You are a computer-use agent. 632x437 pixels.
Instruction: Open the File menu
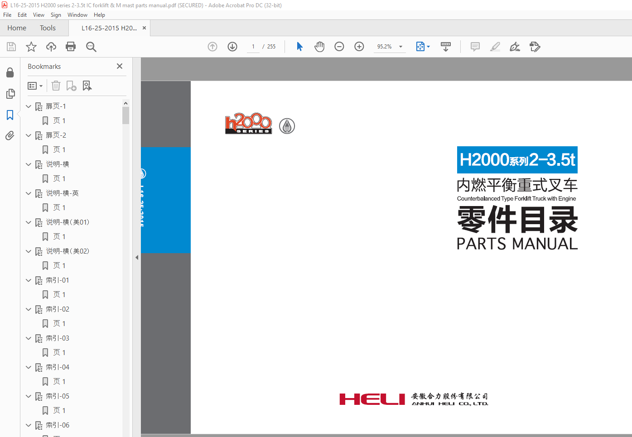coord(7,15)
